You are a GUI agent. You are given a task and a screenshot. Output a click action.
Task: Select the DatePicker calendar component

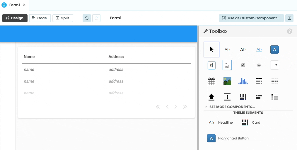click(x=211, y=81)
